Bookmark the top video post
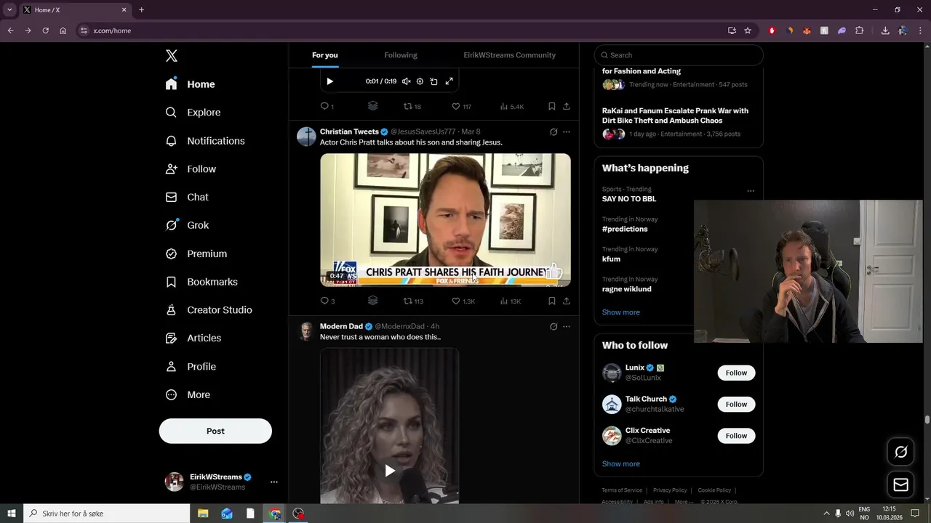This screenshot has height=523, width=931. [x=552, y=106]
